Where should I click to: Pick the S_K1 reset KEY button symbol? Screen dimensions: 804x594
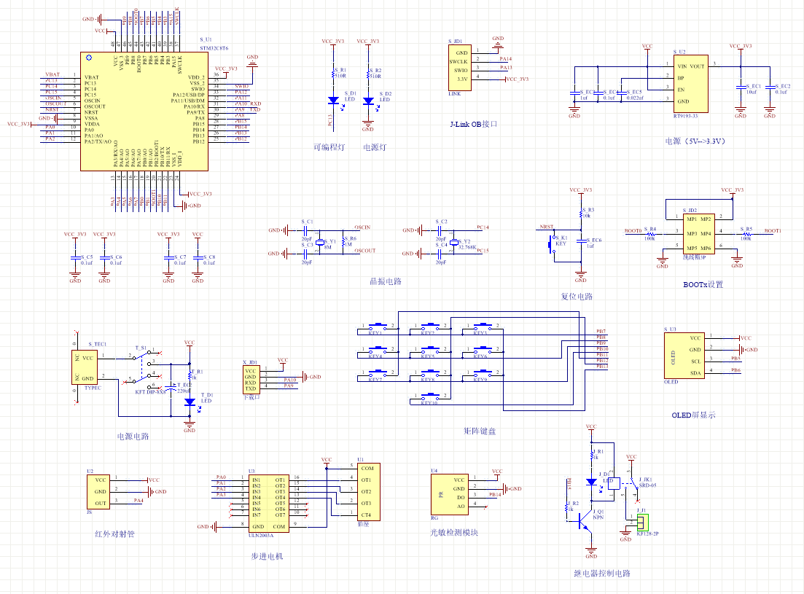[x=550, y=244]
